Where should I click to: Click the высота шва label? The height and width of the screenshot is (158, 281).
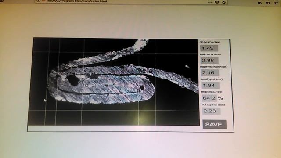pyautogui.click(x=210, y=54)
